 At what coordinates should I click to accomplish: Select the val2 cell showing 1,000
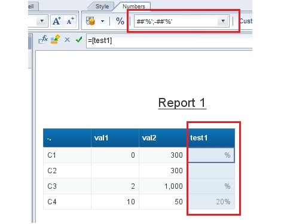163,186
